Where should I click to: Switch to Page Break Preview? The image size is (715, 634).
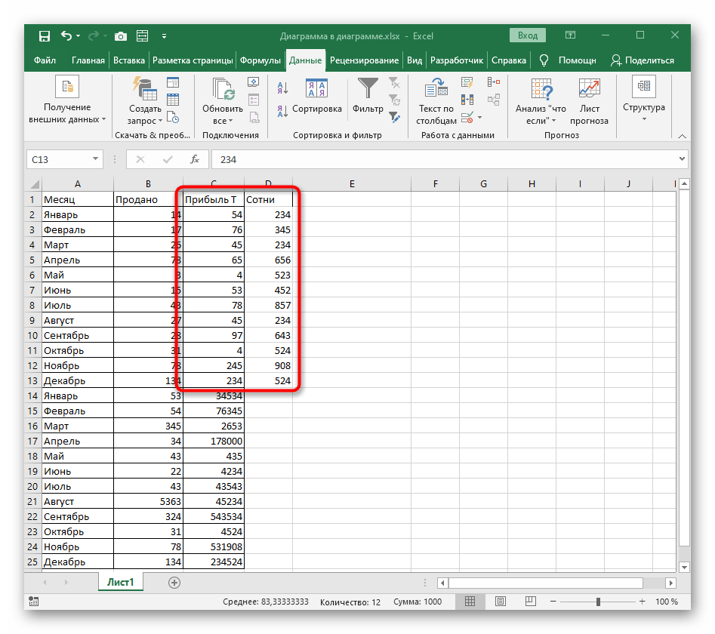[x=530, y=602]
